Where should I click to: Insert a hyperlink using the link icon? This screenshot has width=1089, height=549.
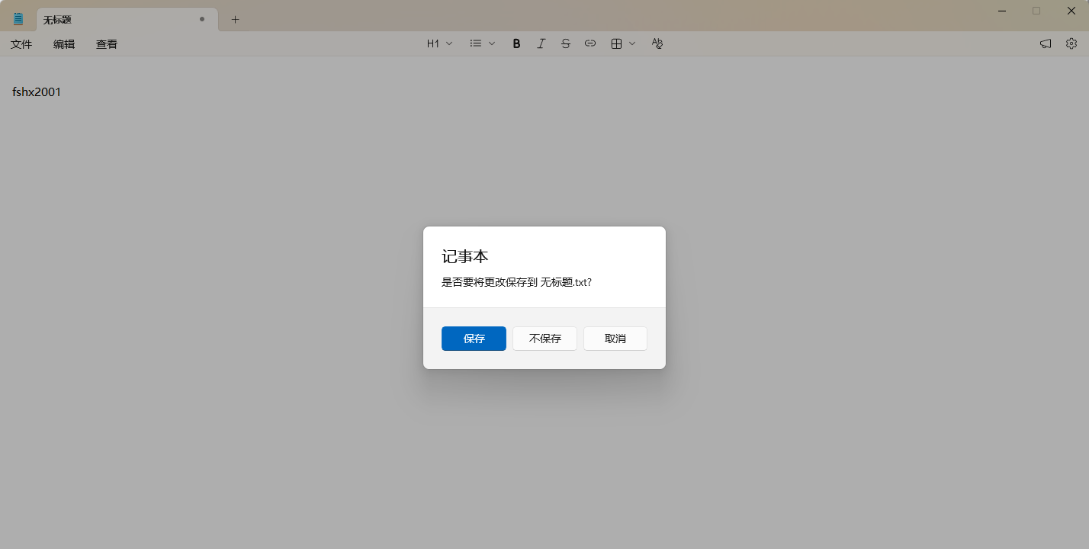pyautogui.click(x=589, y=43)
